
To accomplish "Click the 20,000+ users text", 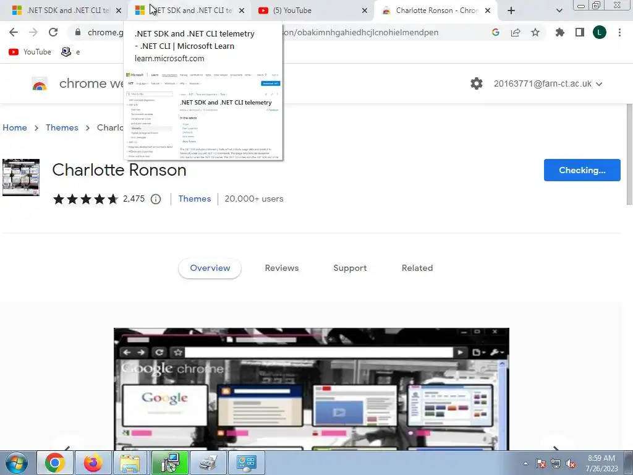I will click(254, 199).
